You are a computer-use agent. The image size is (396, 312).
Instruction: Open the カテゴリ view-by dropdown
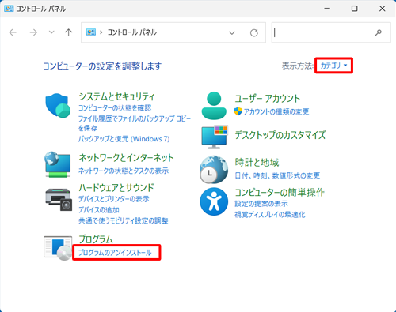tap(333, 66)
